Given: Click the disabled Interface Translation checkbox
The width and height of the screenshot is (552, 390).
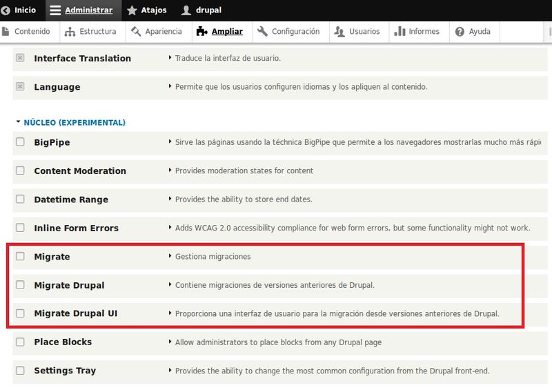Looking at the screenshot, I should click(20, 58).
